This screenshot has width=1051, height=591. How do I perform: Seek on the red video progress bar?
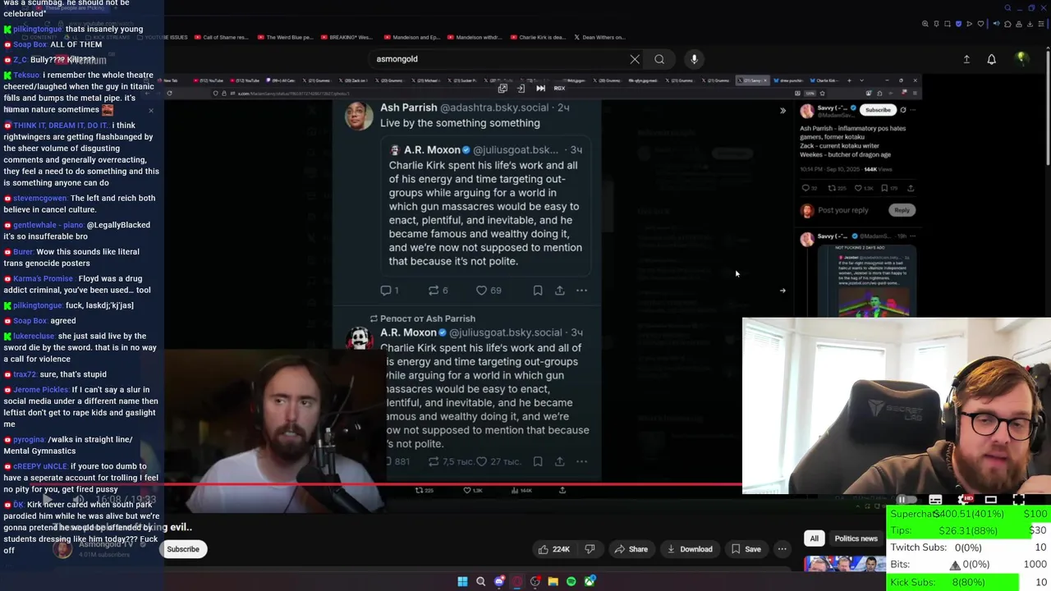pyautogui.click(x=453, y=484)
